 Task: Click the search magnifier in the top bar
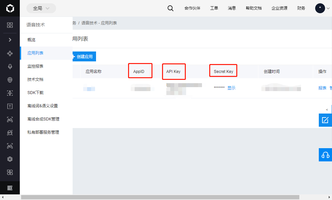coord(170,8)
